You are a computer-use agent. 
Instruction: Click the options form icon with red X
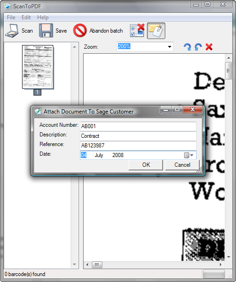(137, 30)
